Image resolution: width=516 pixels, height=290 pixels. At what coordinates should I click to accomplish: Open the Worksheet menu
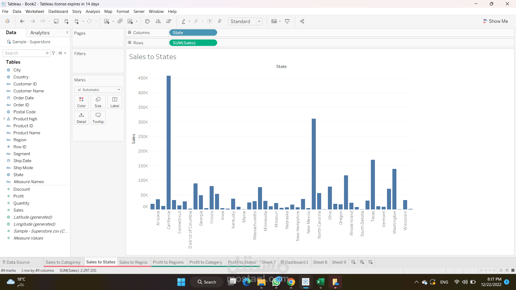coord(35,12)
